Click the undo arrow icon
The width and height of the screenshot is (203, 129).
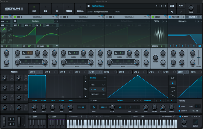[172, 12]
